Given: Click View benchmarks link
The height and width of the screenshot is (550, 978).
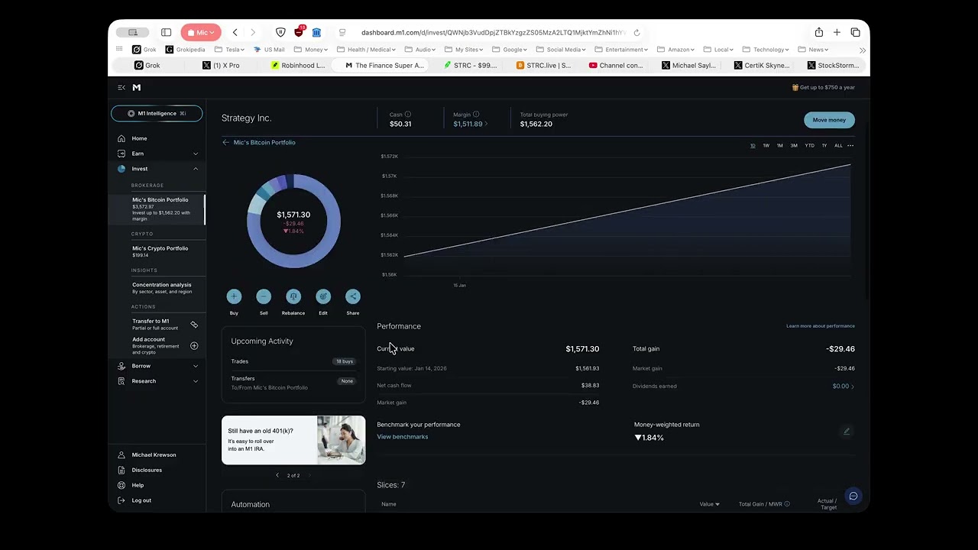Looking at the screenshot, I should [x=403, y=437].
